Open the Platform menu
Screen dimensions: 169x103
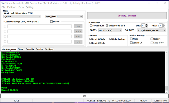pyautogui.click(x=12, y=7)
